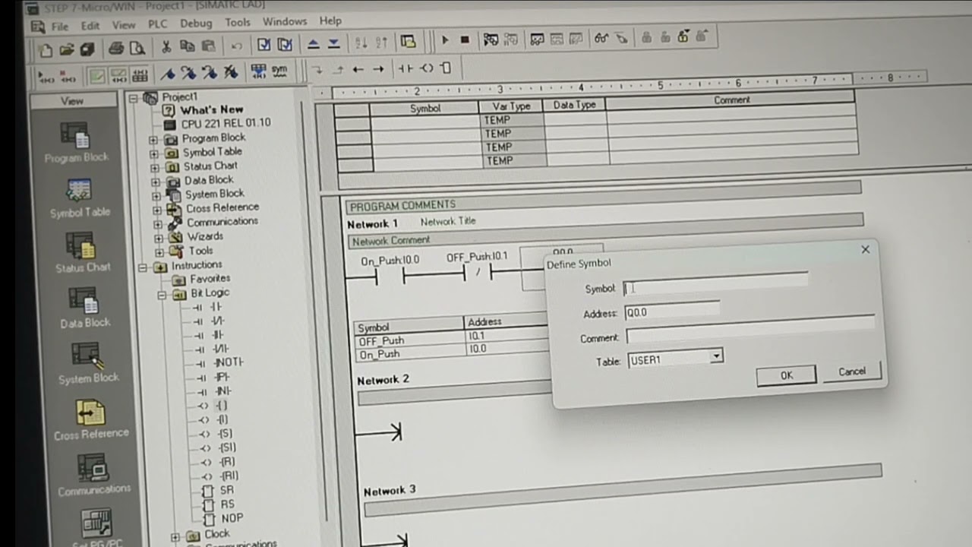Expand the Wizards tree node

[159, 239]
